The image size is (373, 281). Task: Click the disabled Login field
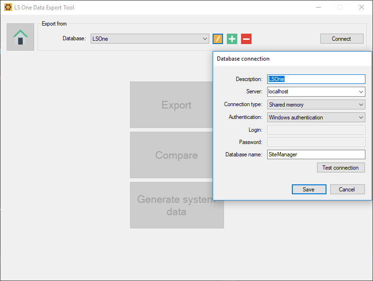[316, 130]
